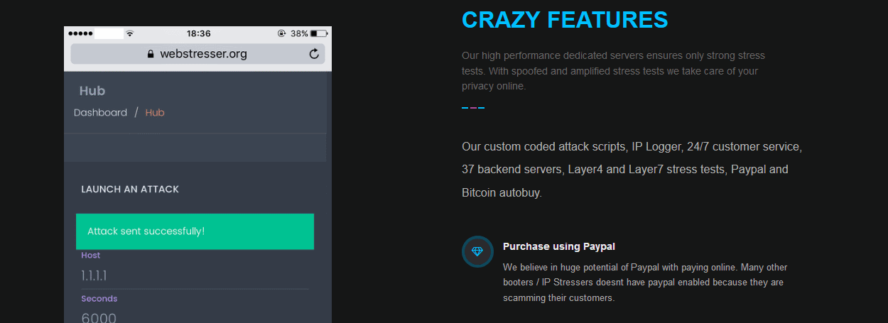
Task: Click the bold Hub page title
Action: pos(92,91)
